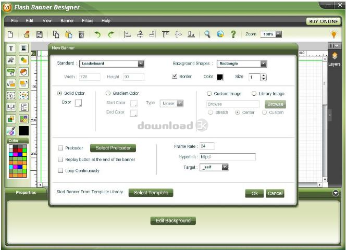This screenshot has height=250, width=346.
Task: Click the Align left icon
Action: [x=127, y=34]
